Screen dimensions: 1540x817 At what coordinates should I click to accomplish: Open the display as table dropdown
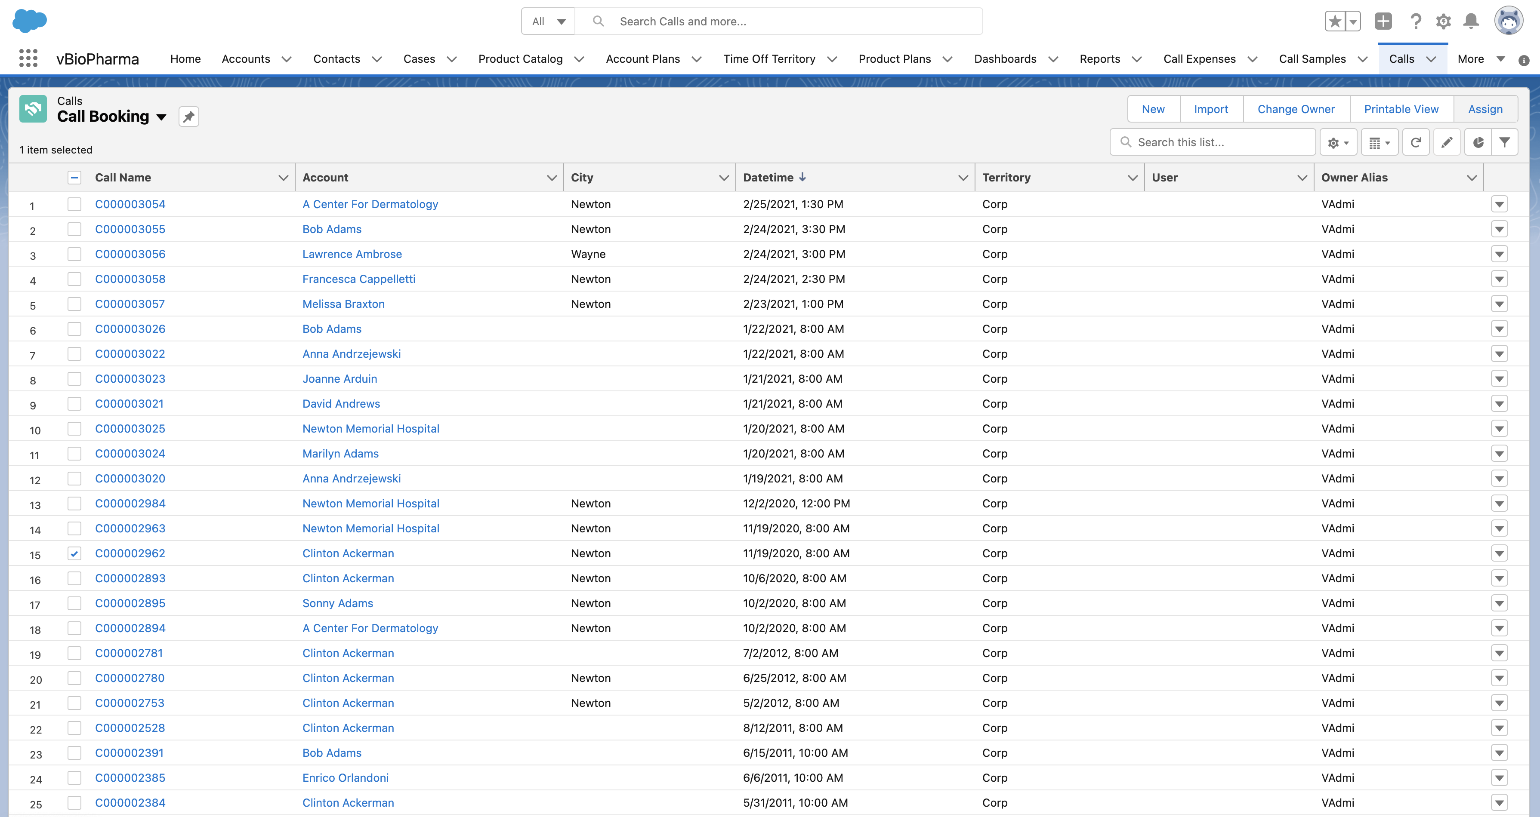click(x=1379, y=143)
